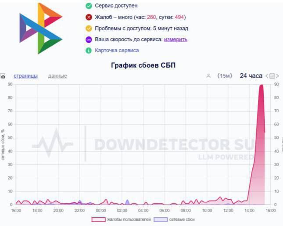The width and height of the screenshot is (283, 226).
Task: Open the измерить speed link
Action: 176,39
